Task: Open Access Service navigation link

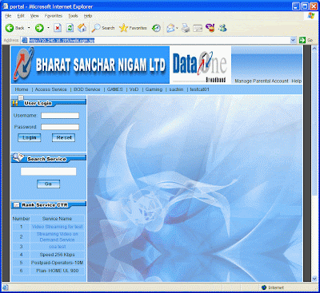Action: (51, 89)
